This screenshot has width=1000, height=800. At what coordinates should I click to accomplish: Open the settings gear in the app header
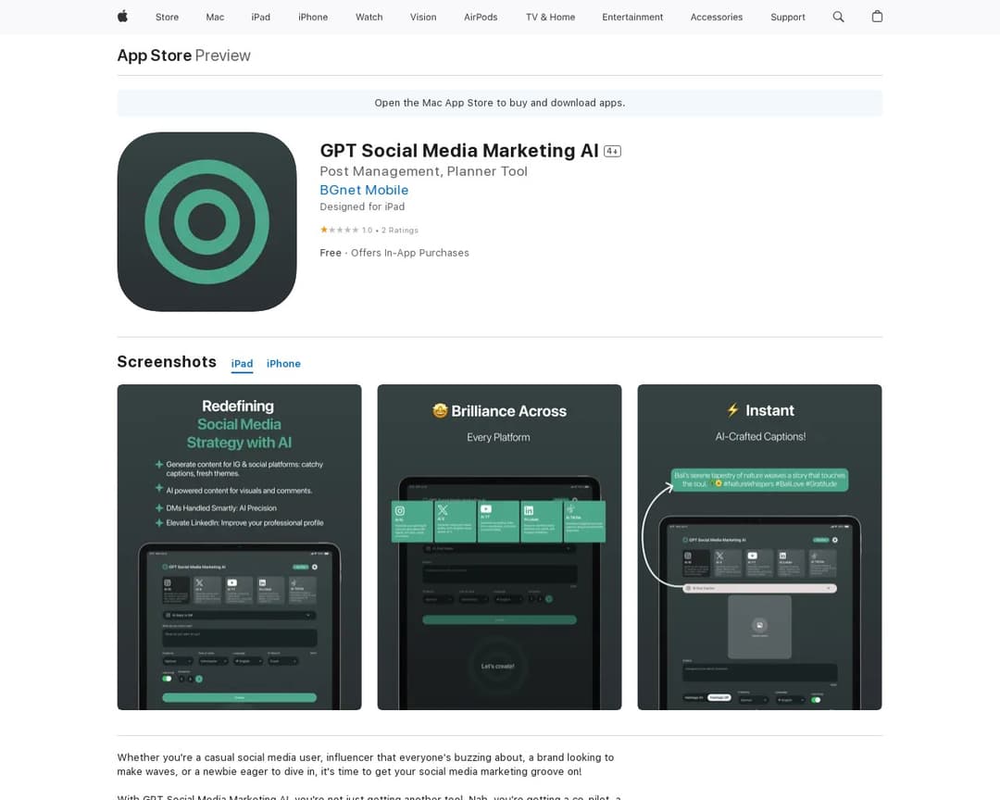(x=314, y=567)
